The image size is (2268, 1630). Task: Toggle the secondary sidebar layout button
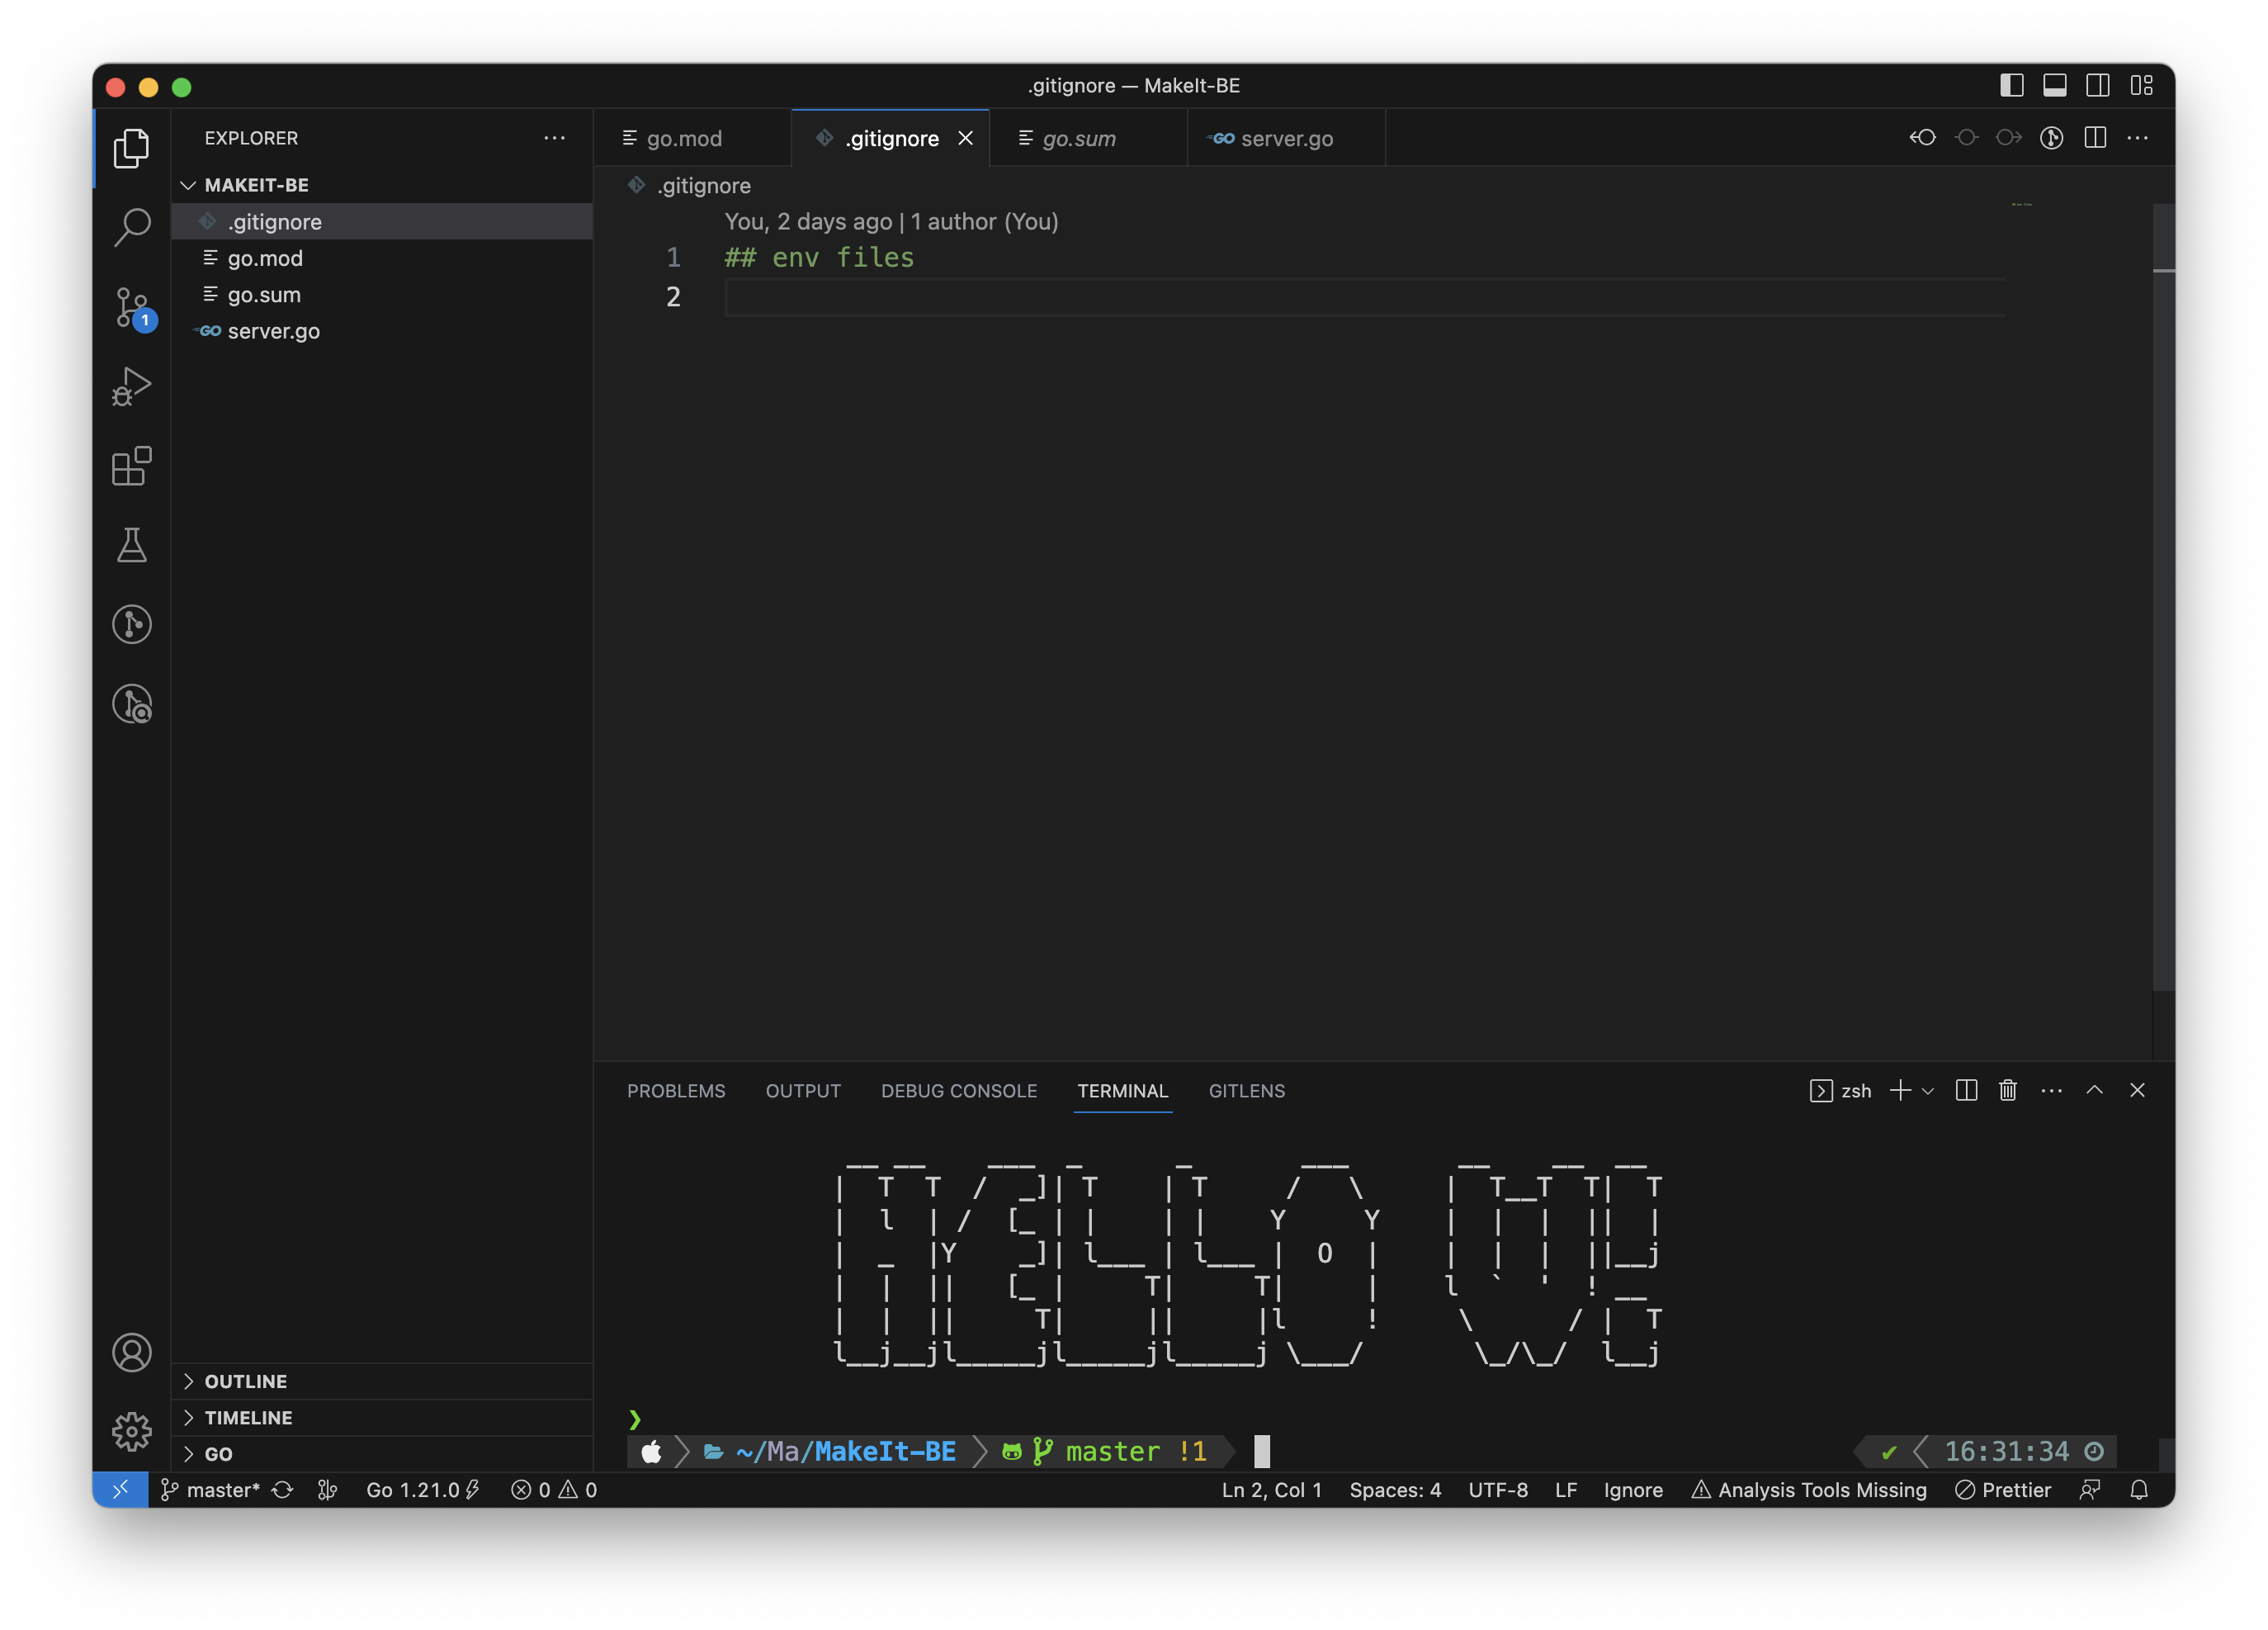point(2097,86)
